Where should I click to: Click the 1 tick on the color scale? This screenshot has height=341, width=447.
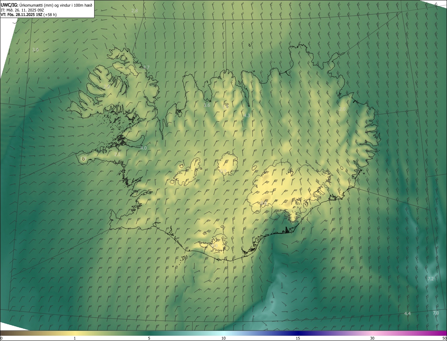tap(75, 338)
